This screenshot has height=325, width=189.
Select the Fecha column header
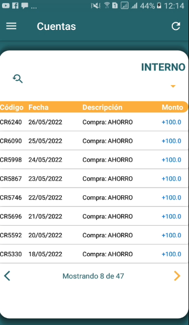click(x=38, y=107)
